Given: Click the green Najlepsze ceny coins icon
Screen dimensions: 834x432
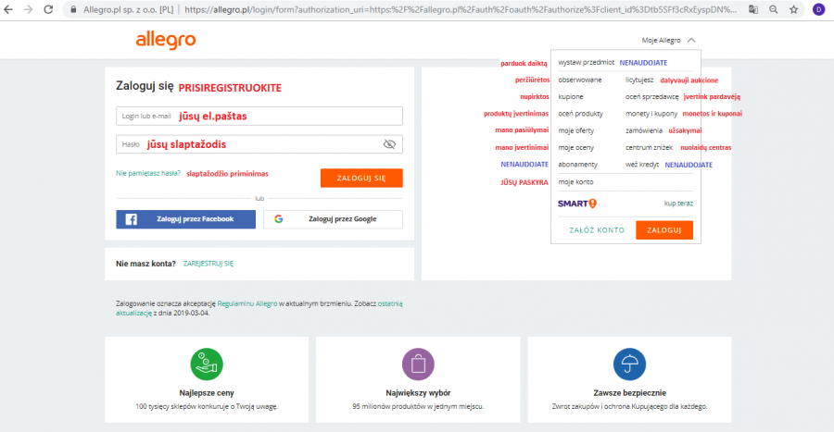Looking at the screenshot, I should pyautogui.click(x=207, y=364).
